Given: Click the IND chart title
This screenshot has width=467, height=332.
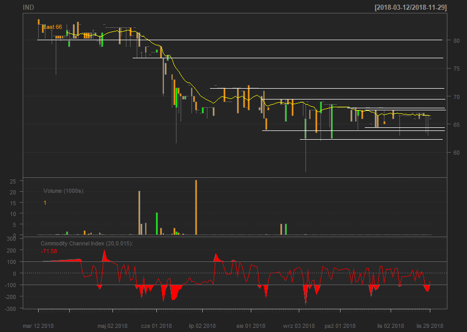Looking at the screenshot, I should pos(28,7).
